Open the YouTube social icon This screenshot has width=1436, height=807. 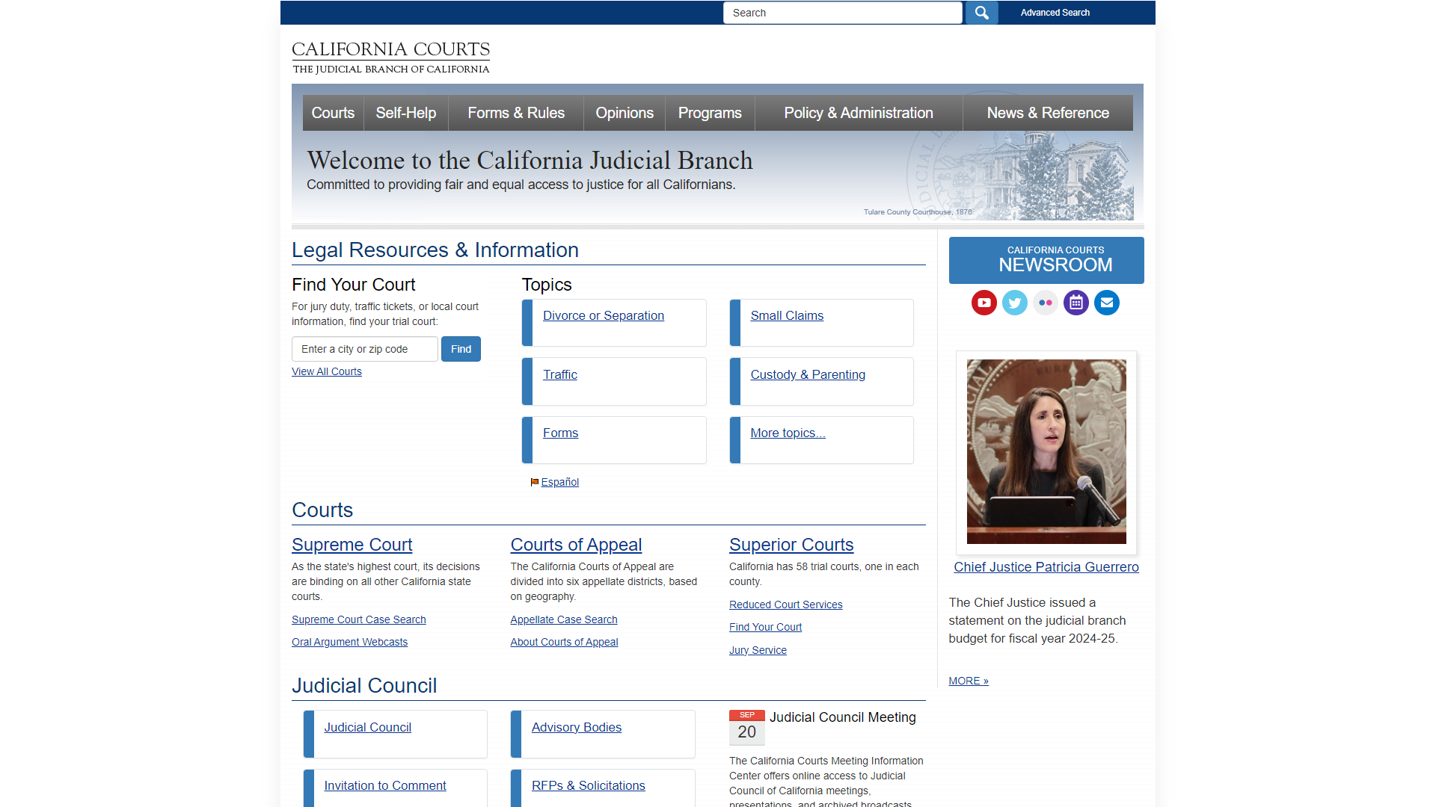point(984,303)
